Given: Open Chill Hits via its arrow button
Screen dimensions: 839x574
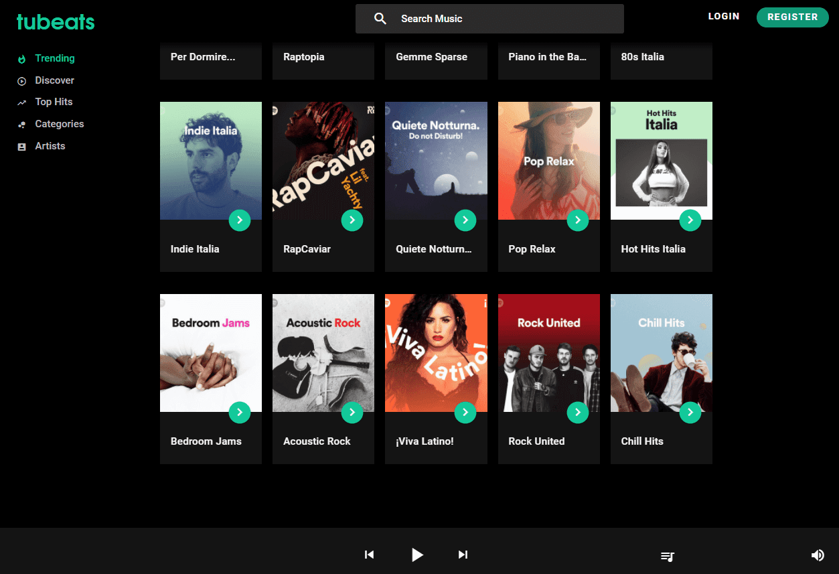Looking at the screenshot, I should point(690,413).
